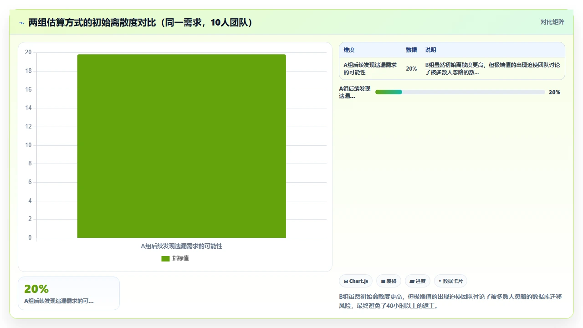Click the 进度 tag chip

(417, 281)
